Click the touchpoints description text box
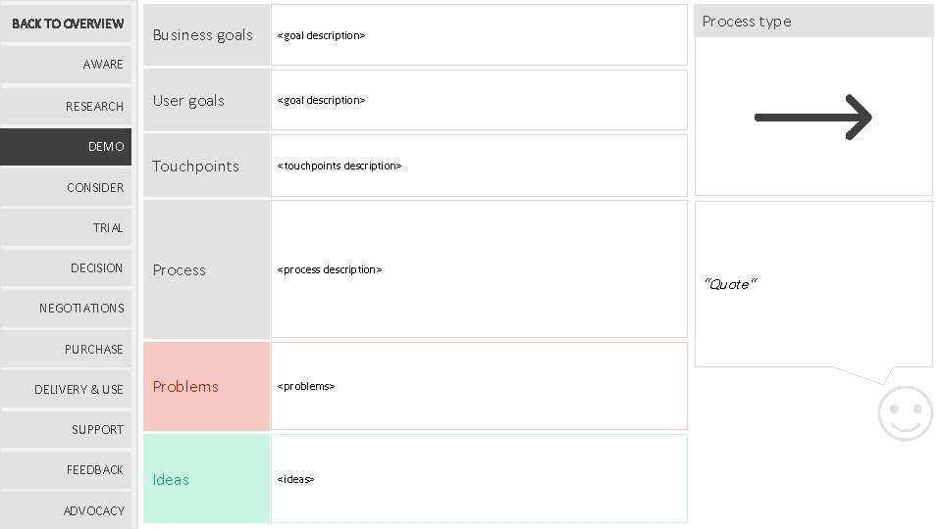 pos(479,166)
